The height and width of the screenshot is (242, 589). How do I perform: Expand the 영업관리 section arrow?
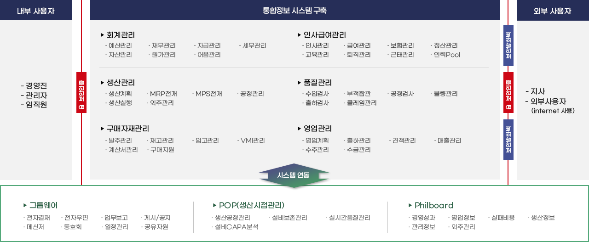click(300, 129)
